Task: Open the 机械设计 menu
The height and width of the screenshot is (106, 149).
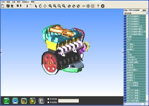Action: tap(26, 2)
